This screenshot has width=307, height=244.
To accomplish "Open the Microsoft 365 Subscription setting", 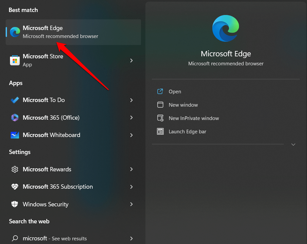I will [73, 187].
